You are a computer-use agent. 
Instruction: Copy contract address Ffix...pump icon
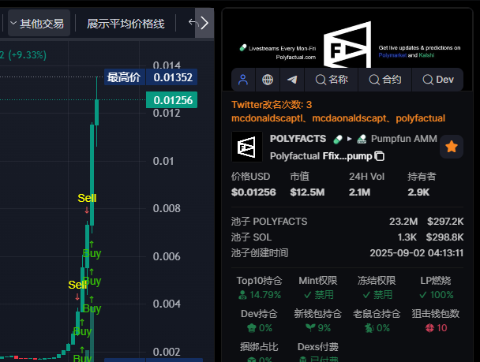(x=380, y=156)
